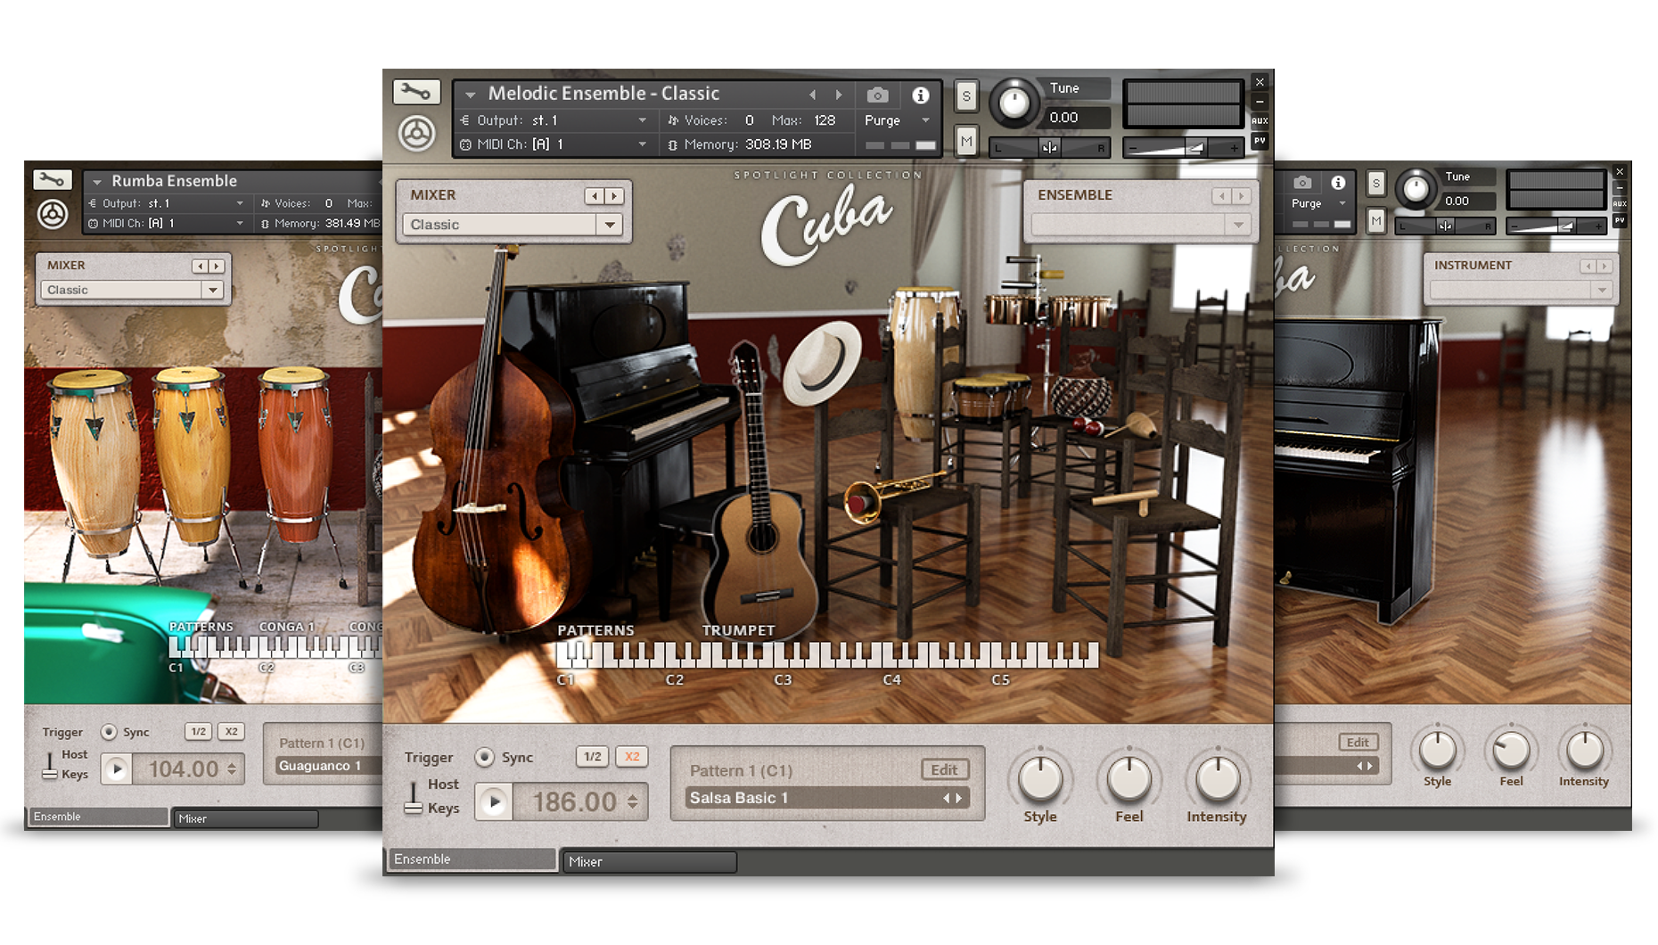Load next instrument in Melodic Ensemble header
The width and height of the screenshot is (1658, 945).
838,94
